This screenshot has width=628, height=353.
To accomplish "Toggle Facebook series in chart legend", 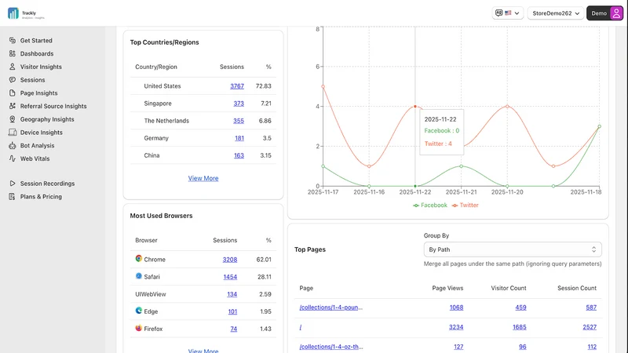I will (x=429, y=206).
